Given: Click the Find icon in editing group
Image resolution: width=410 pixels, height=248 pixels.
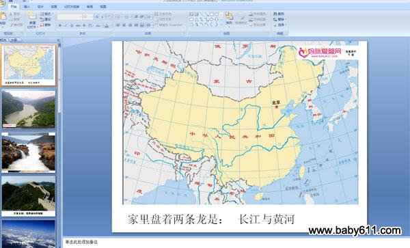Looking at the screenshot, I should point(279,14).
